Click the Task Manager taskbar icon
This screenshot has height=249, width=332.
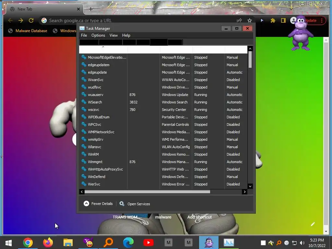tap(229, 243)
